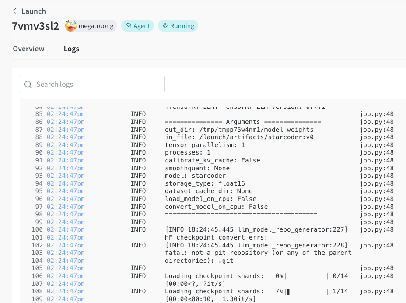This screenshot has width=406, height=303.
Task: Click the megatruong user avatar
Action: pos(71,26)
